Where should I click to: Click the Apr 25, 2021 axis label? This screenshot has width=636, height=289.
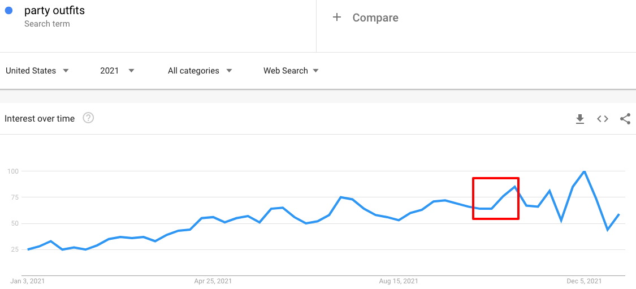click(x=213, y=281)
